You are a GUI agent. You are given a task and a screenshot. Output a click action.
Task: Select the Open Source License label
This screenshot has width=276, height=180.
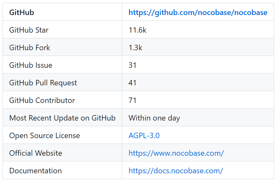45,136
